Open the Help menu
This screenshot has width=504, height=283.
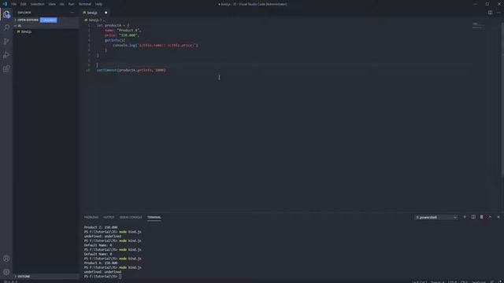point(98,4)
